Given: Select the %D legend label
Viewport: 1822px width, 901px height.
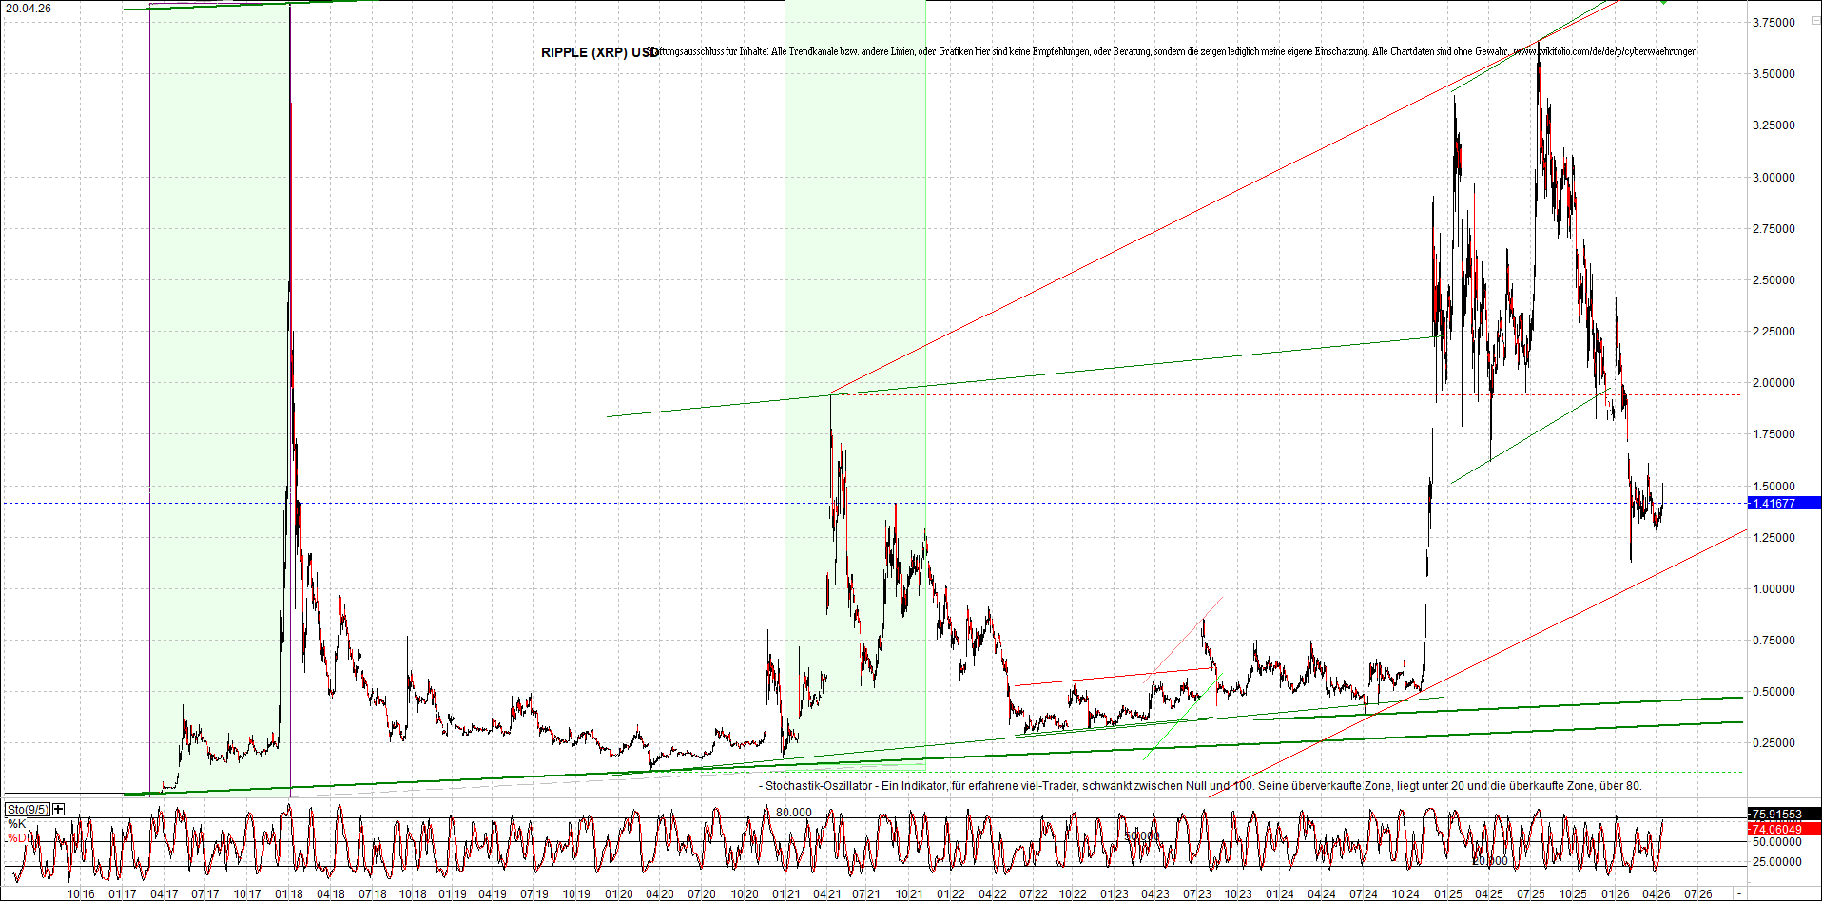Looking at the screenshot, I should click(17, 838).
